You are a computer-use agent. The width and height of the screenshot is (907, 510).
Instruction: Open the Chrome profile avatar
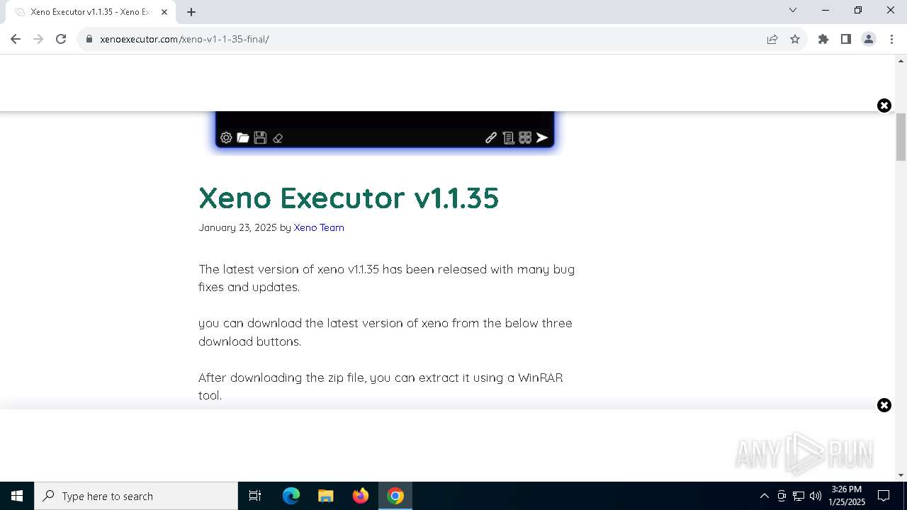click(869, 39)
